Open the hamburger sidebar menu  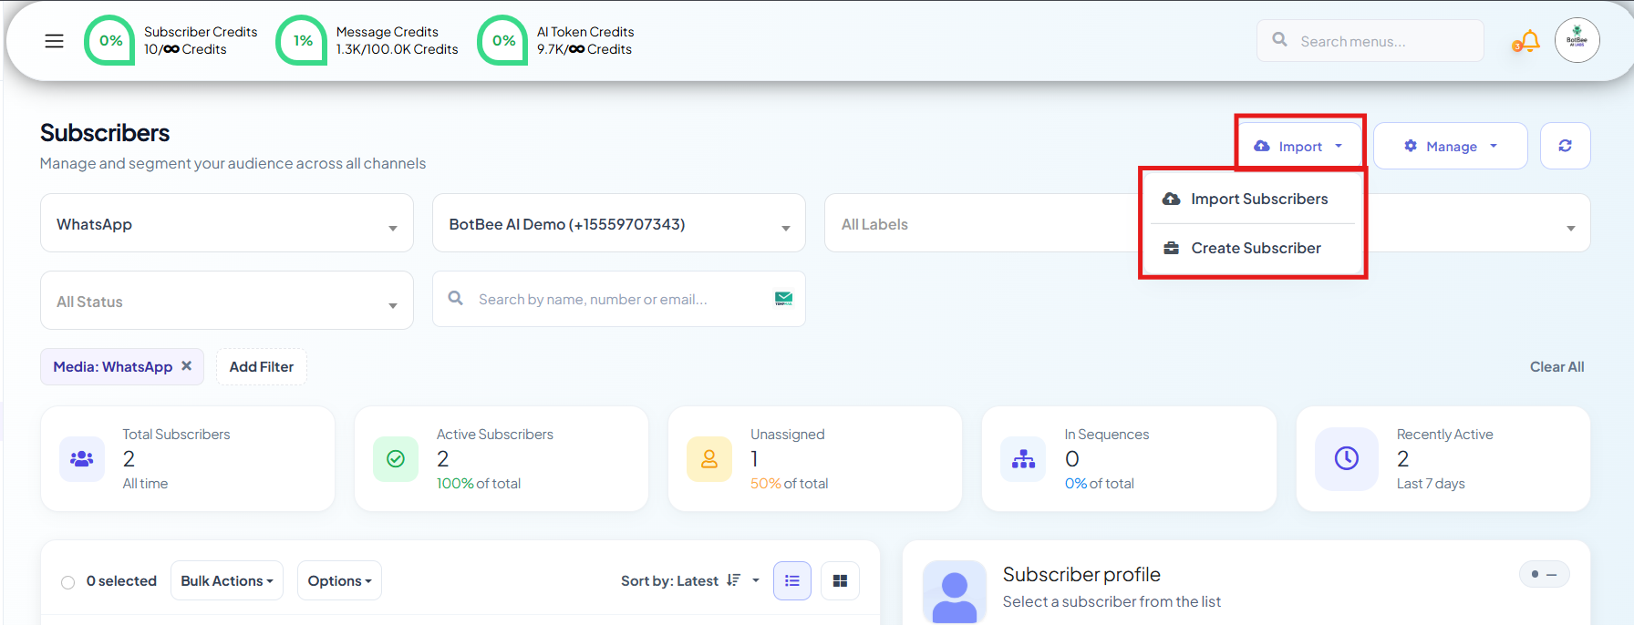[x=55, y=41]
